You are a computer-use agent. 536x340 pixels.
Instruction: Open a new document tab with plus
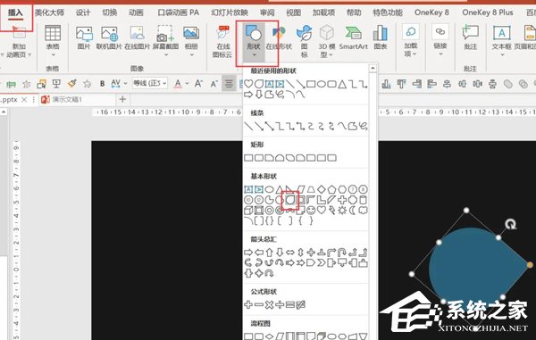point(122,99)
